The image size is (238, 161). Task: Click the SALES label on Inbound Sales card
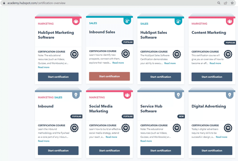[93, 23]
